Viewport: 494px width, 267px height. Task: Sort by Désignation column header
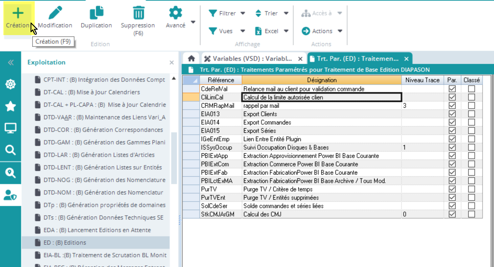(321, 80)
